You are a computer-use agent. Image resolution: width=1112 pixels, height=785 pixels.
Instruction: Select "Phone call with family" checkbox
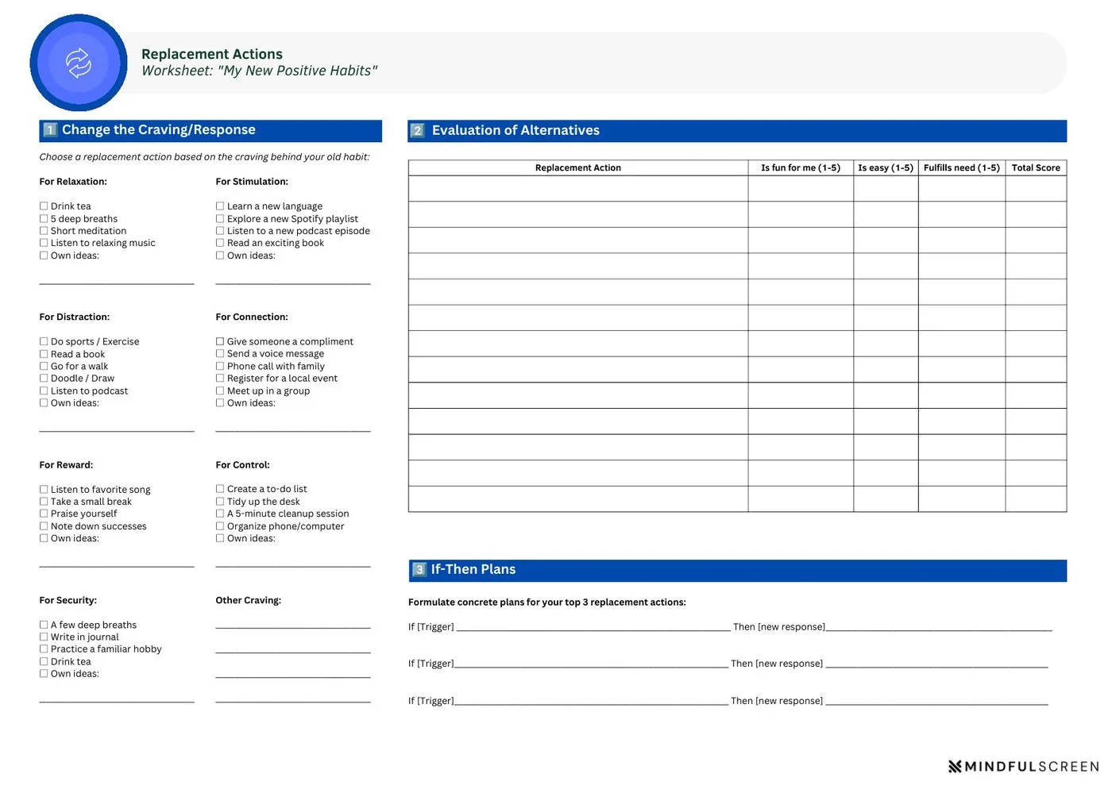tap(220, 366)
